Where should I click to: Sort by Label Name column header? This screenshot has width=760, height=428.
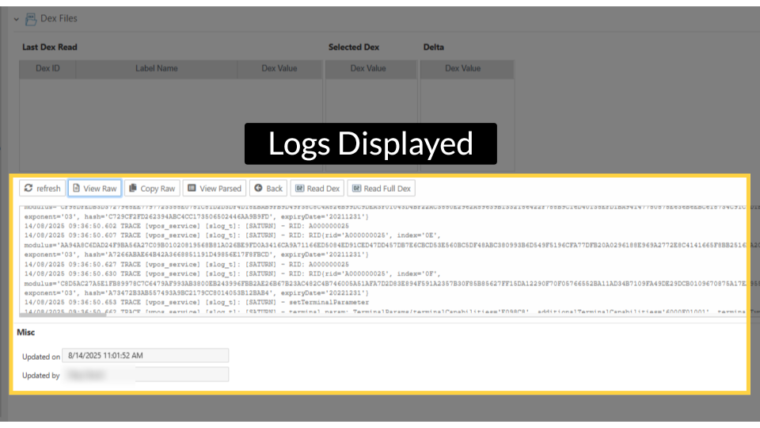[x=156, y=69]
